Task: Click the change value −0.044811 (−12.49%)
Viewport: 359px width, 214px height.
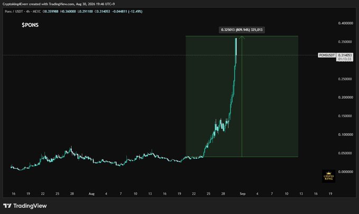Action: pos(127,12)
